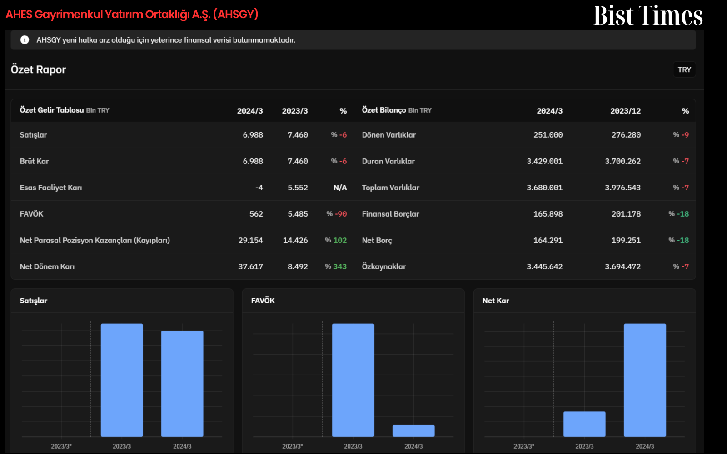This screenshot has height=454, width=727.
Task: Click the Finansal Borçlar row label
Action: pos(391,214)
